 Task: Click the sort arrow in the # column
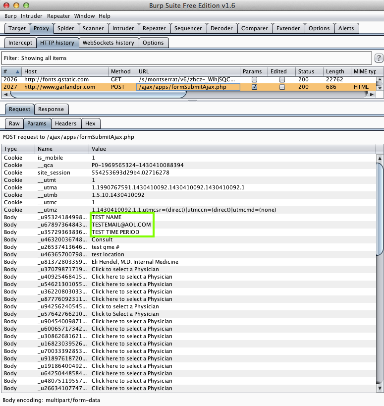pos(18,72)
